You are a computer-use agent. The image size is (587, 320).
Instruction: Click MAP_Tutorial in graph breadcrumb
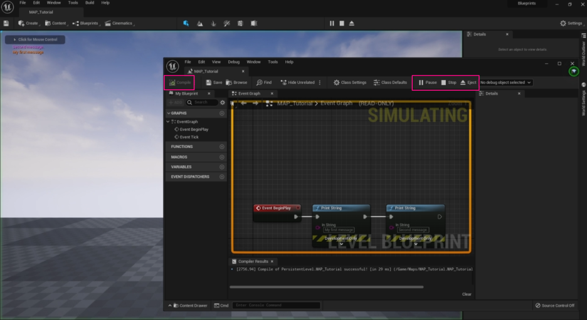pos(295,103)
